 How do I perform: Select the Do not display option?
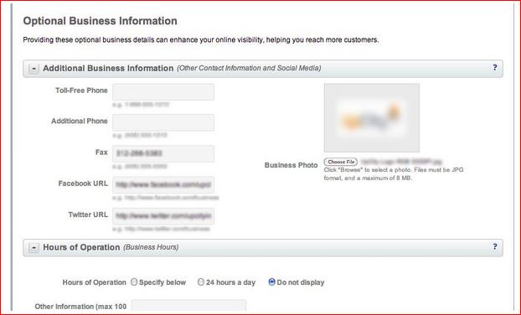pos(271,282)
